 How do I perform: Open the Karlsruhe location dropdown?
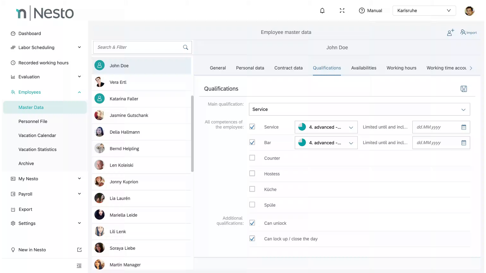[424, 11]
